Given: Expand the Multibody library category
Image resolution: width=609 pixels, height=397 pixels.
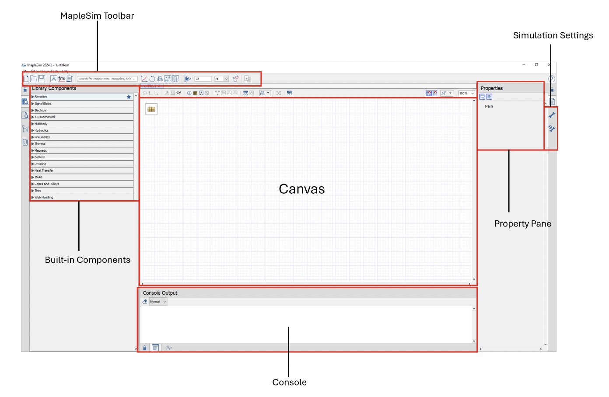Looking at the screenshot, I should click(x=41, y=124).
